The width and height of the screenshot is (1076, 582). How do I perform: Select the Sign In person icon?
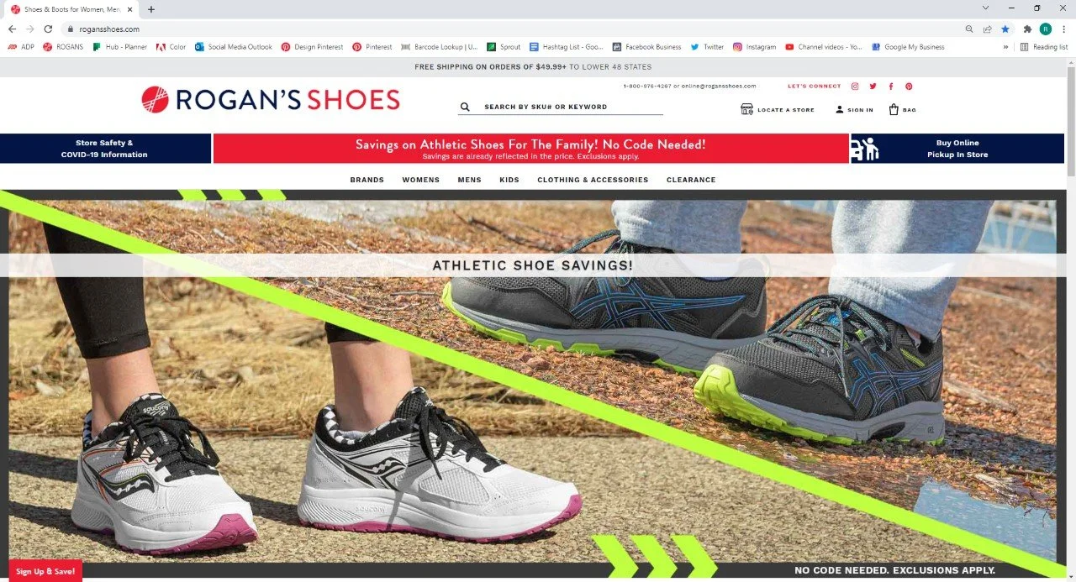[x=839, y=109]
